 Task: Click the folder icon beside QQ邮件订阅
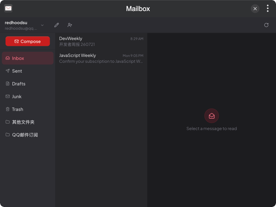[x=8, y=135]
